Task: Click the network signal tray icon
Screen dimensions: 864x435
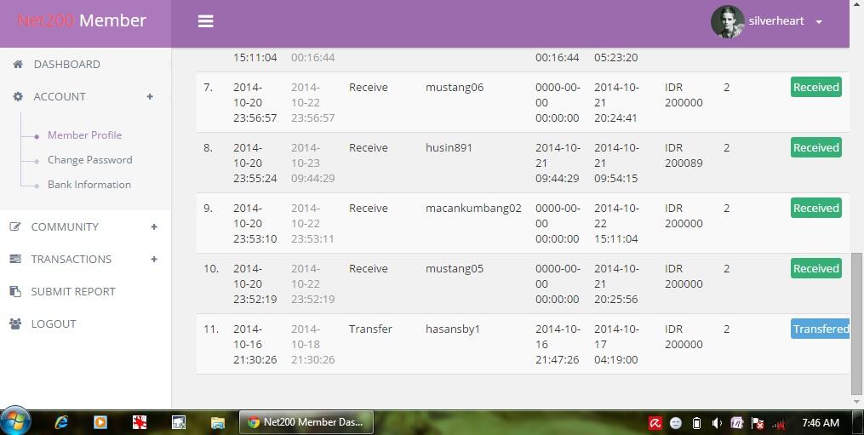Action: tap(778, 423)
